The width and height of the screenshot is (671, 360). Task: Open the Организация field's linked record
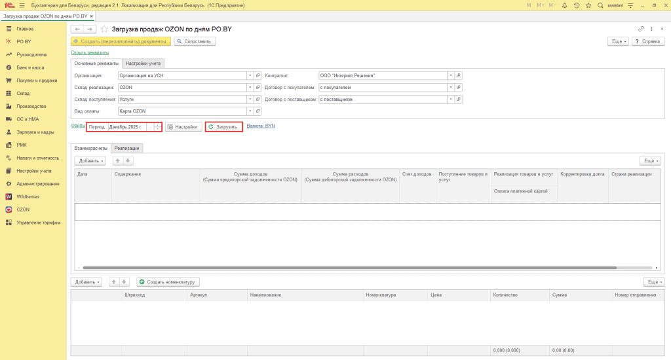[x=258, y=76]
